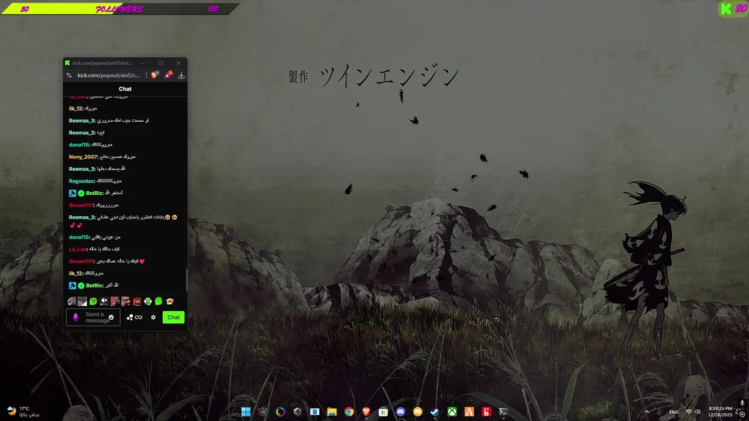Screen dimensions: 749x421
Task: Select the muted speaker emote
Action: [104, 301]
